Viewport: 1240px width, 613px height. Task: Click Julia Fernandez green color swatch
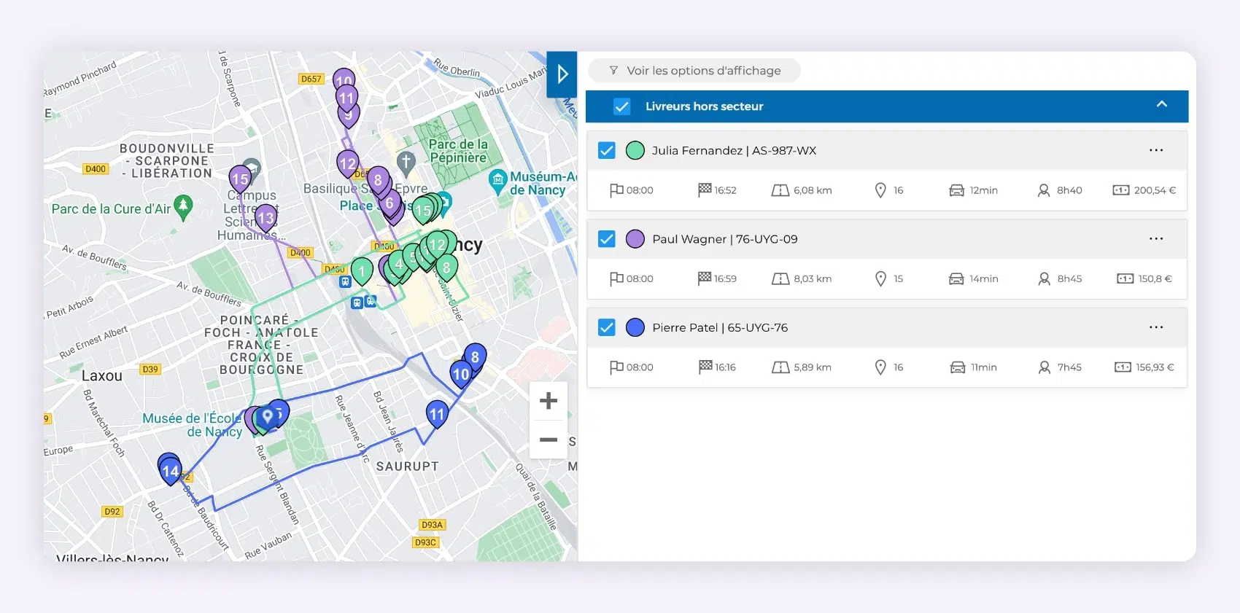point(635,150)
